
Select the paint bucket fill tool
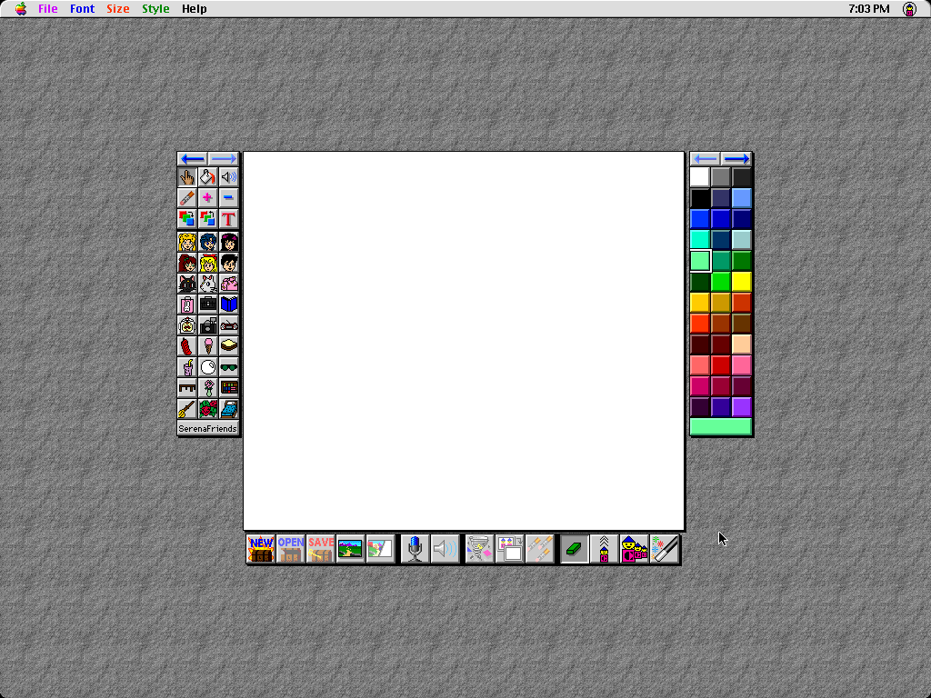coord(208,177)
